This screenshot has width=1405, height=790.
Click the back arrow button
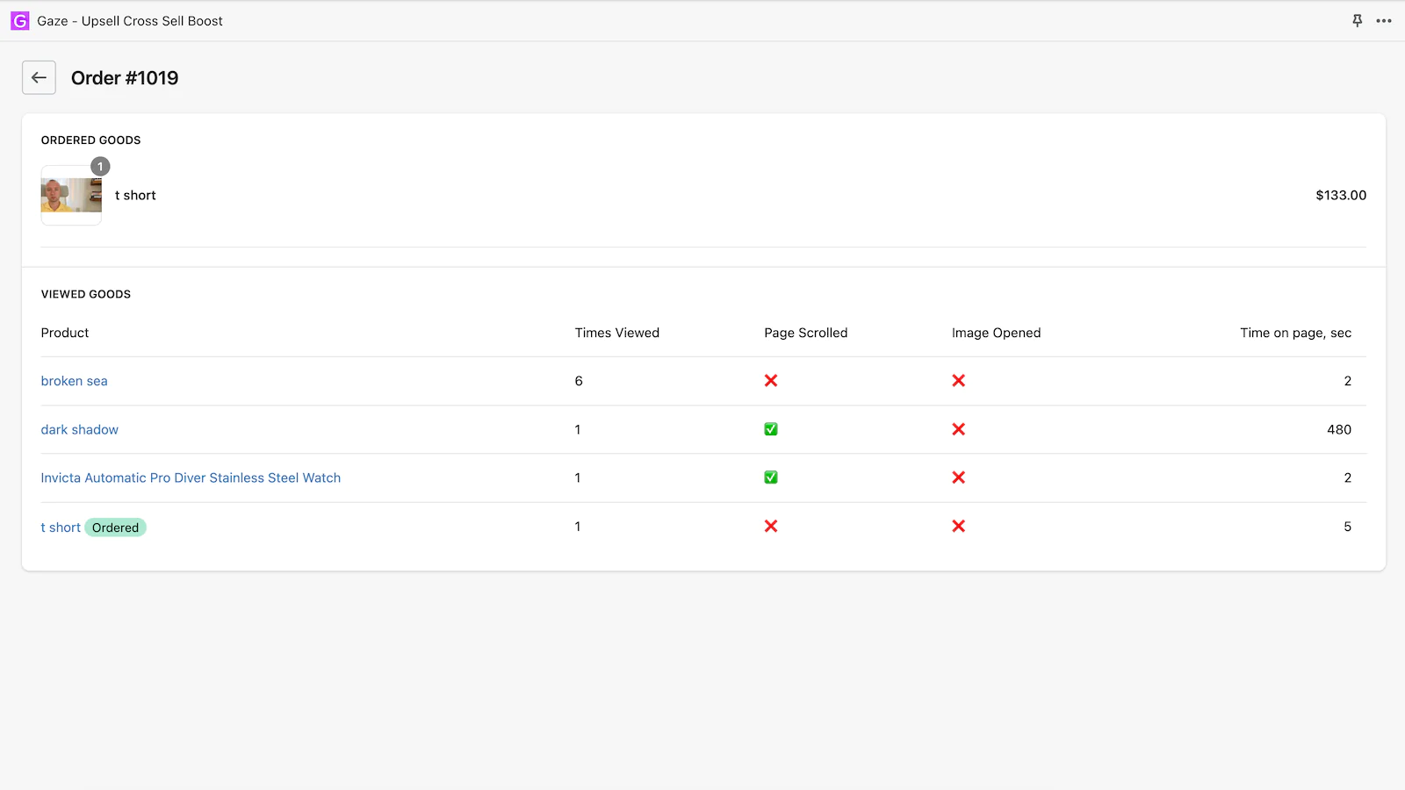pyautogui.click(x=39, y=78)
